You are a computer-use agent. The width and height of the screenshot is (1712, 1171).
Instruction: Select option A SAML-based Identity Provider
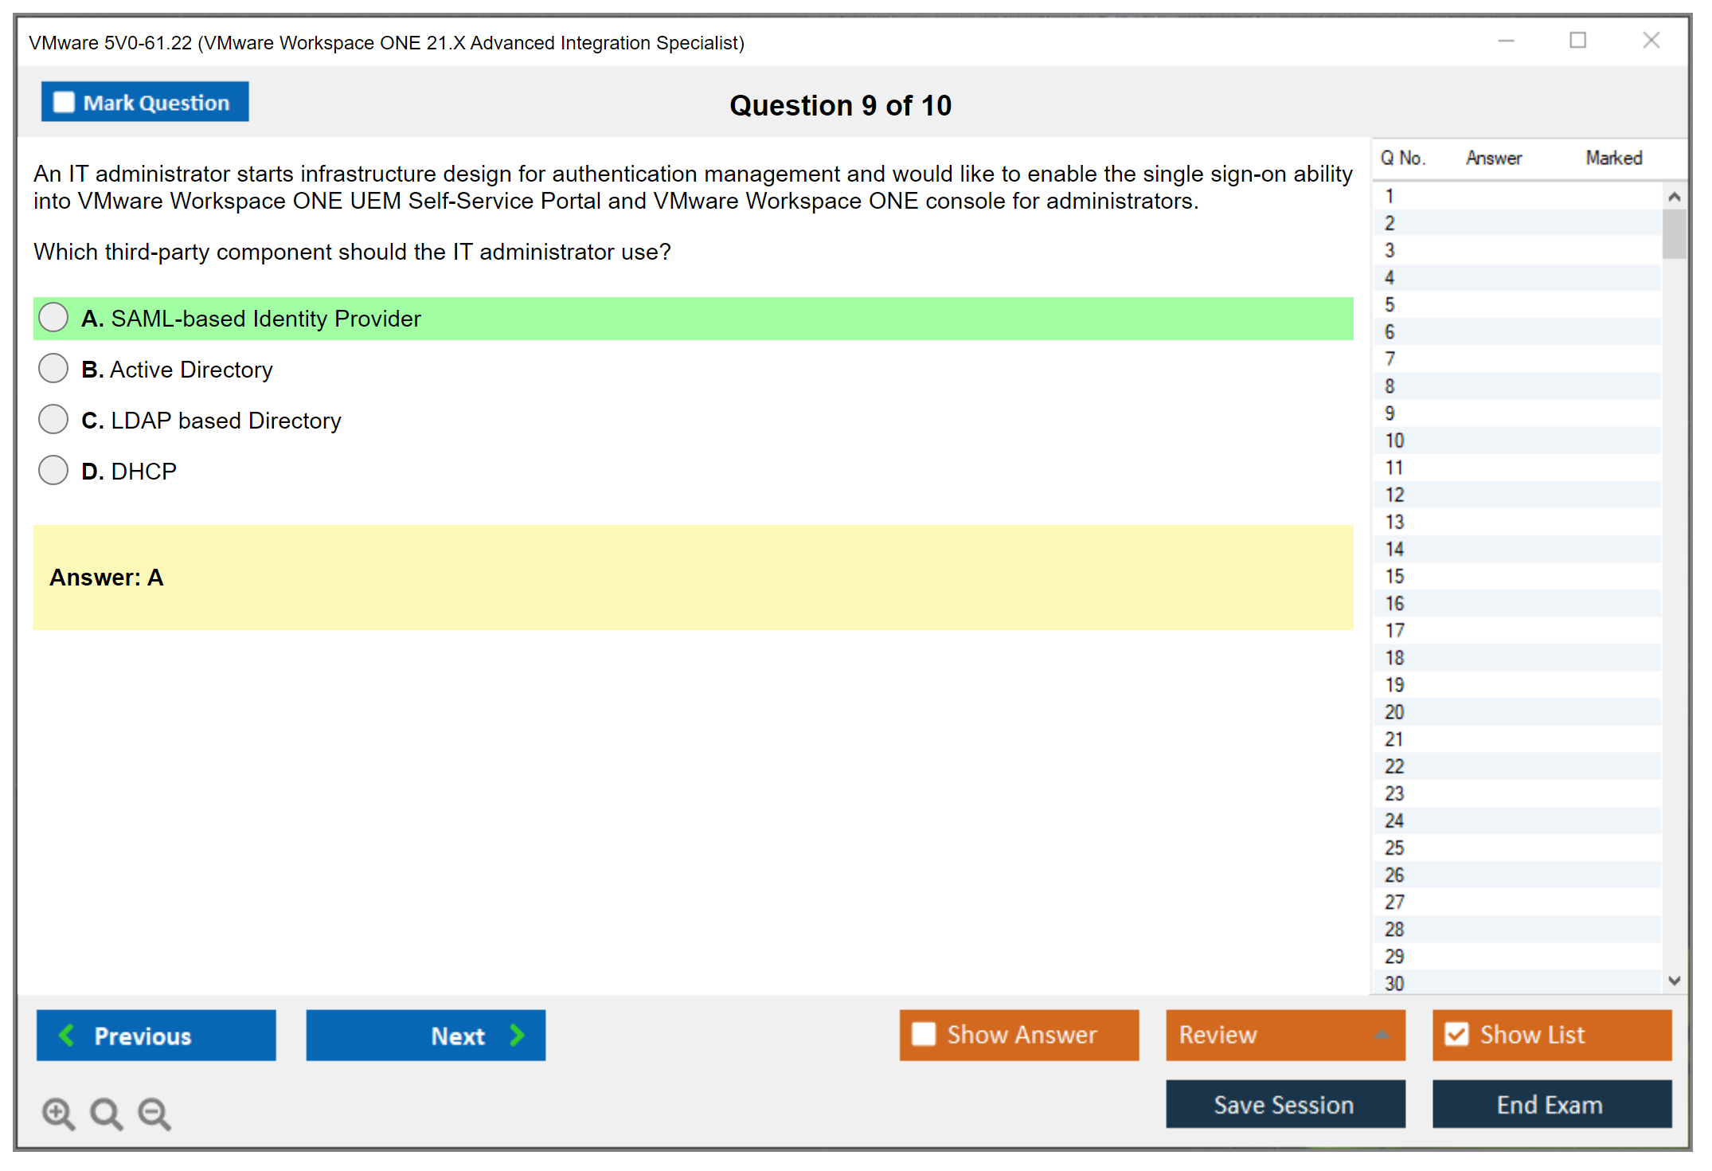coord(53,317)
